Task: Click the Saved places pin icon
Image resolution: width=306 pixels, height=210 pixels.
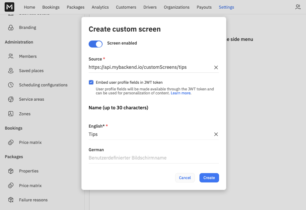Action: [x=11, y=70]
